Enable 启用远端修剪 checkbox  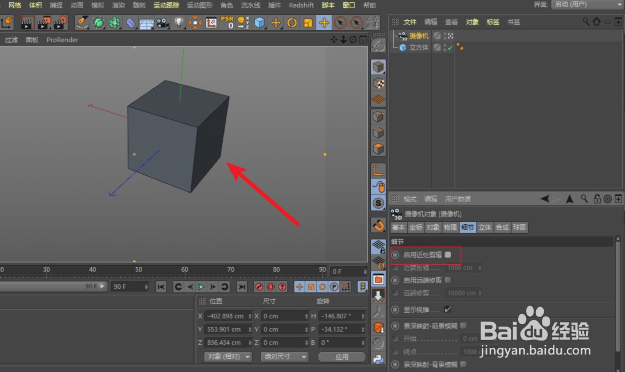coord(448,280)
